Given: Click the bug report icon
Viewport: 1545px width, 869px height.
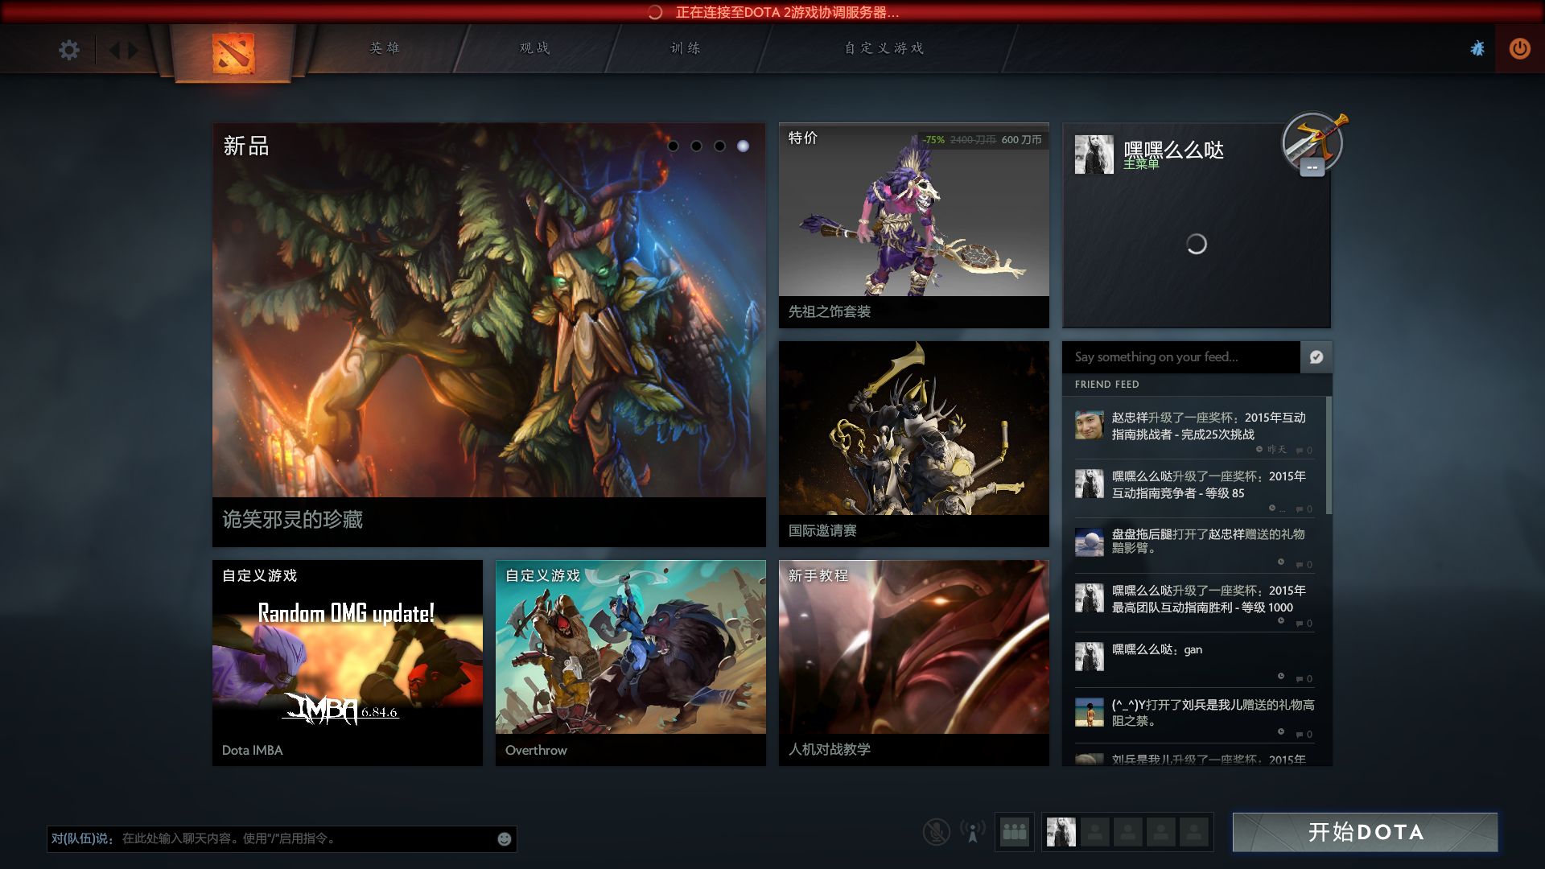Looking at the screenshot, I should (1477, 48).
